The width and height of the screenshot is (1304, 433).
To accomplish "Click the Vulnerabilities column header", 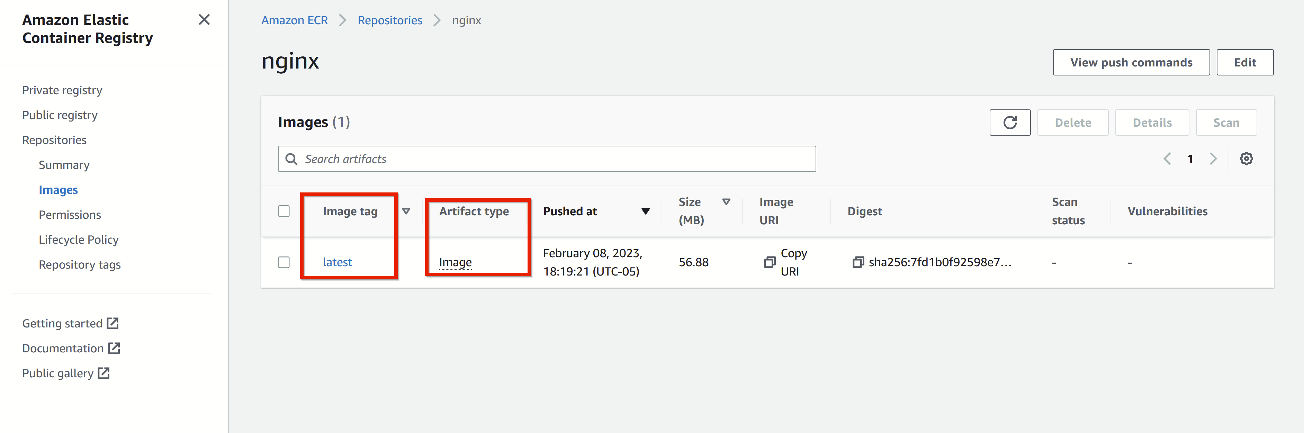I will click(1167, 211).
